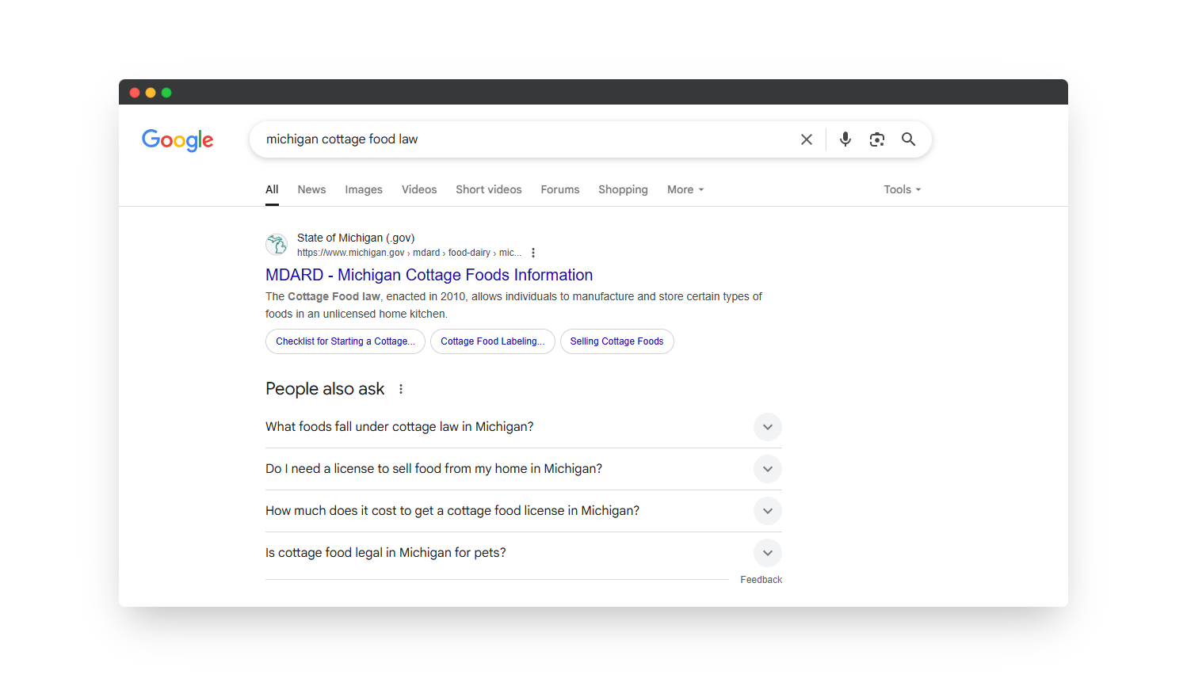Open the More dropdown menu

(685, 189)
